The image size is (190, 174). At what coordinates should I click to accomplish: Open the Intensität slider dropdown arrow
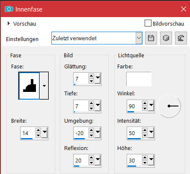click(x=151, y=133)
